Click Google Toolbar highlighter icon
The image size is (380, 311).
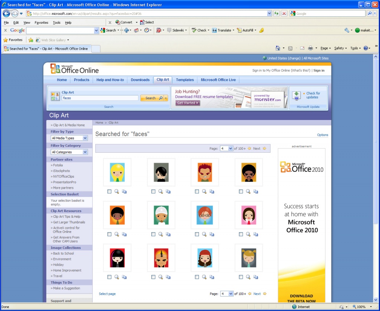262,30
